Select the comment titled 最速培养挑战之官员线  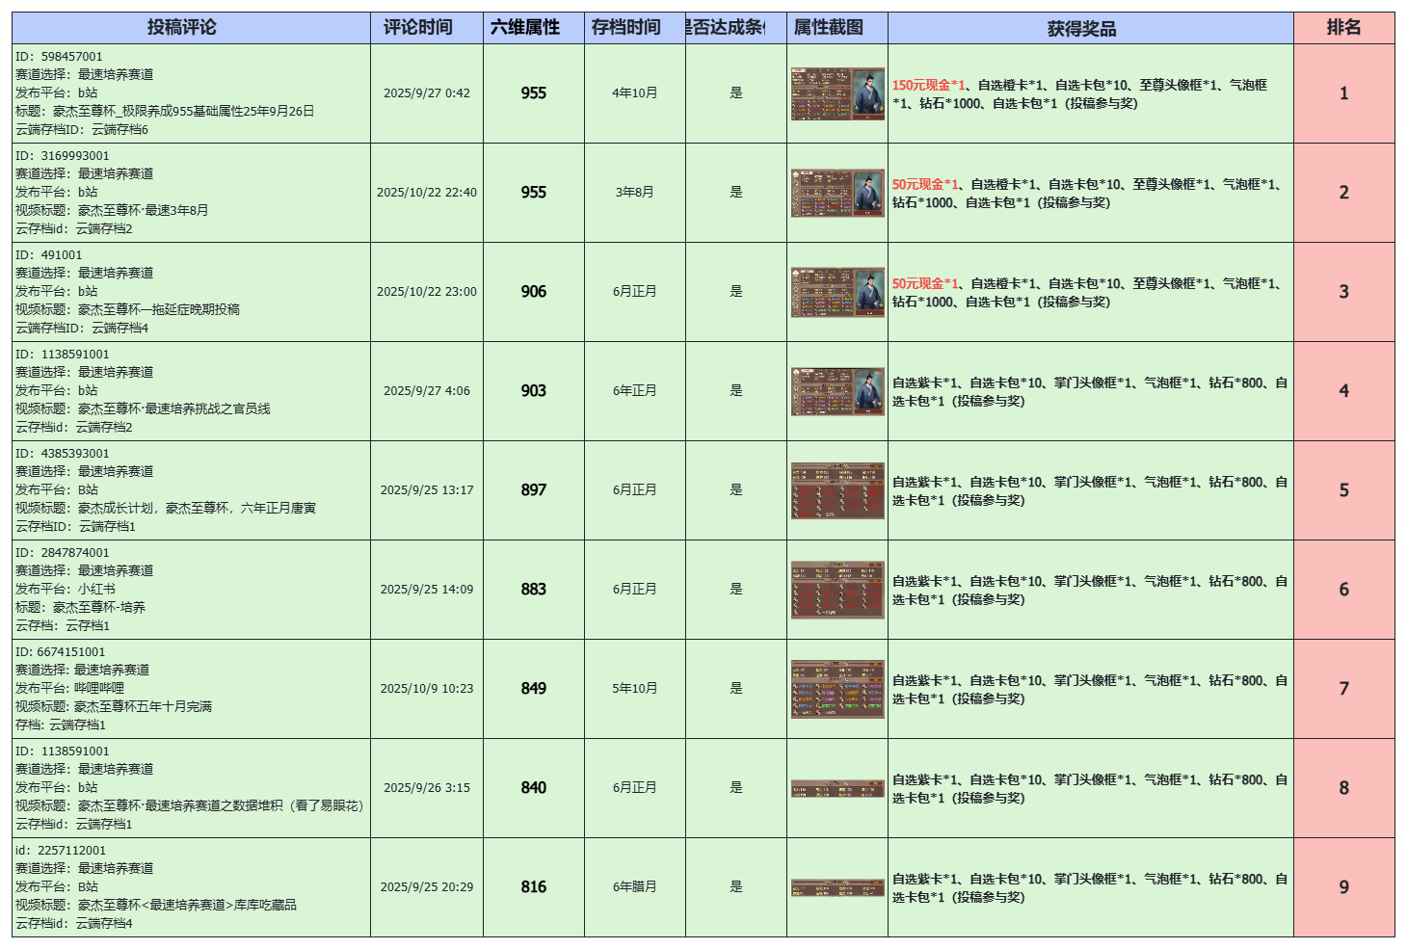191,391
